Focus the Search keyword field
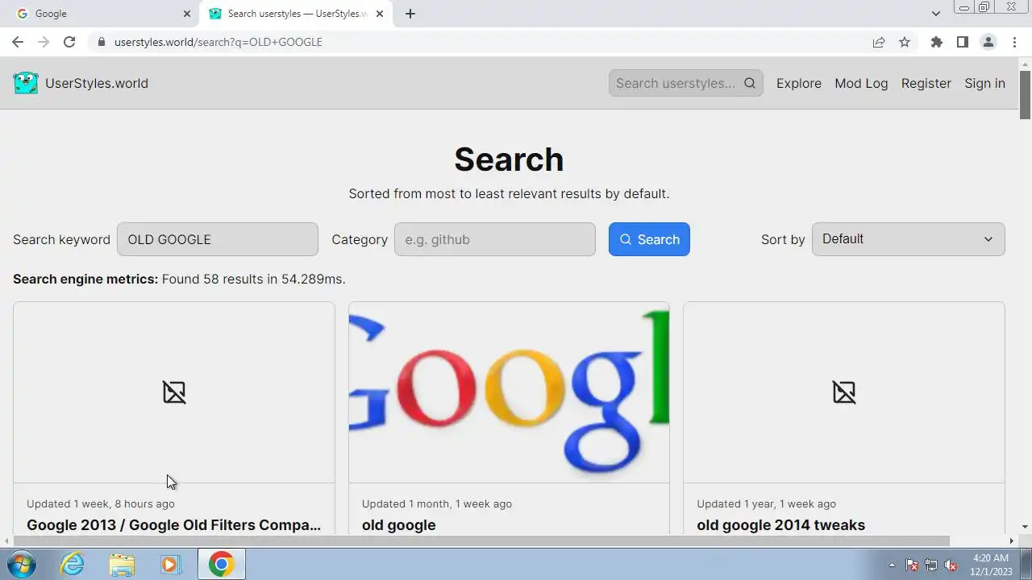This screenshot has width=1032, height=580. [x=218, y=239]
